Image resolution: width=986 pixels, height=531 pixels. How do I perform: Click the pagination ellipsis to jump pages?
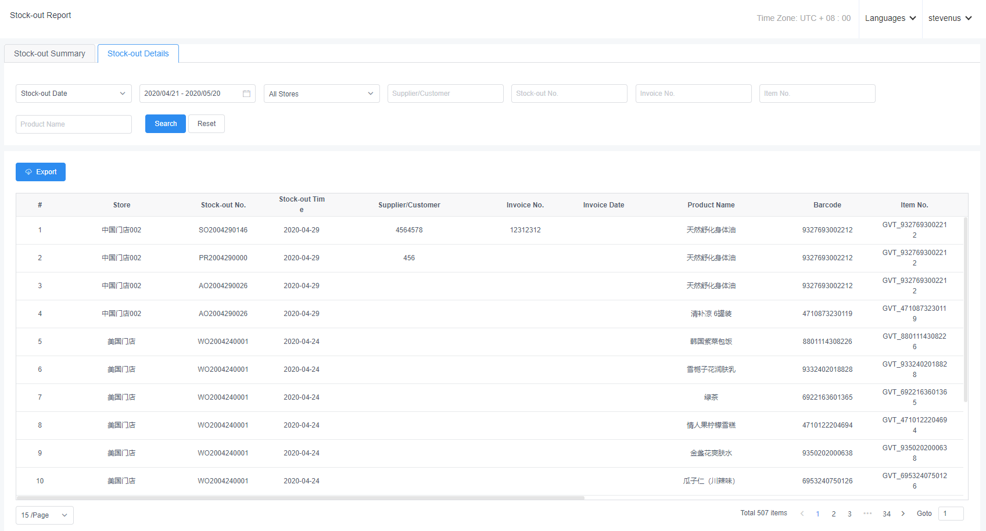point(867,514)
